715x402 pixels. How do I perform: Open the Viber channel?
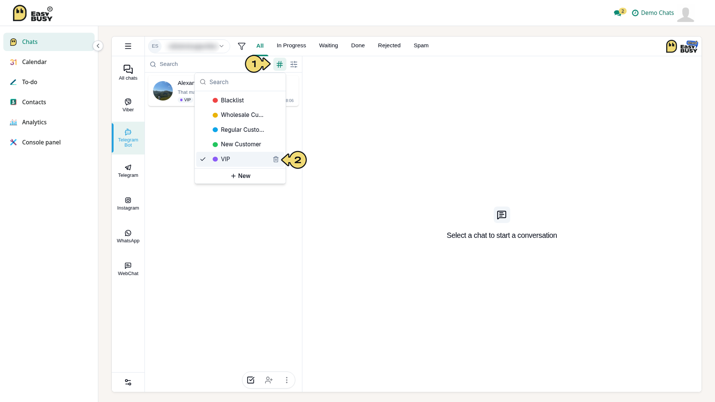[128, 105]
